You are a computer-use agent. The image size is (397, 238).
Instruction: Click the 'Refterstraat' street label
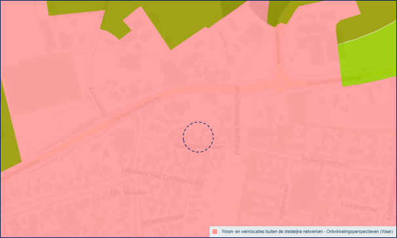click(284, 201)
